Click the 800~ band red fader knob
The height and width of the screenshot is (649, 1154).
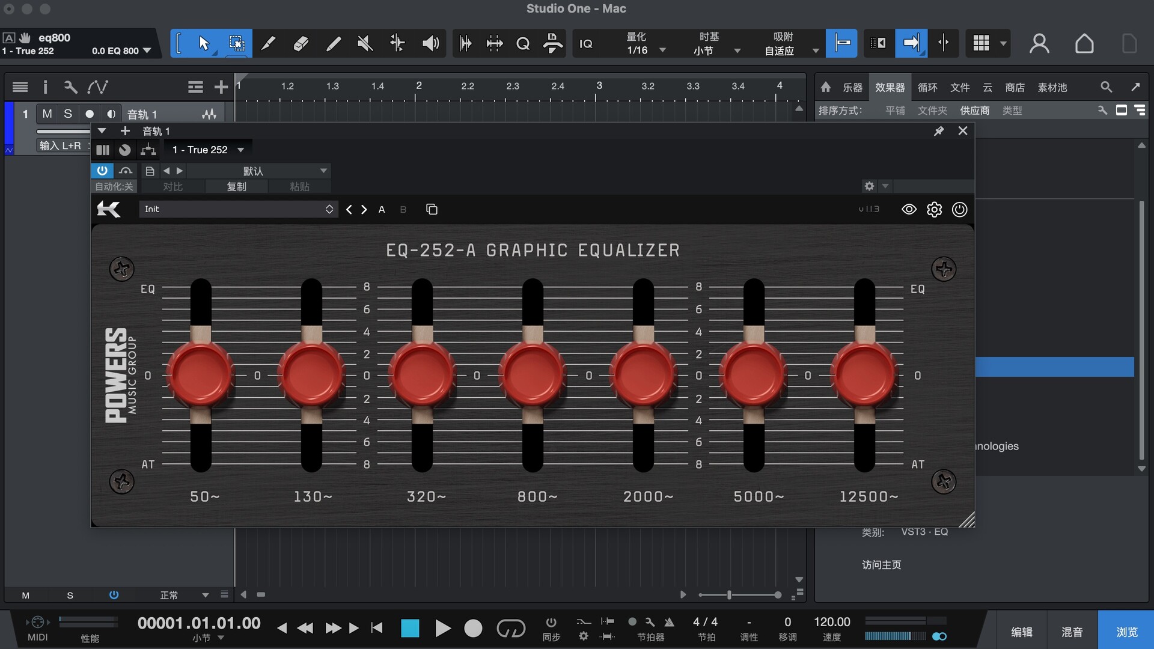click(x=533, y=375)
